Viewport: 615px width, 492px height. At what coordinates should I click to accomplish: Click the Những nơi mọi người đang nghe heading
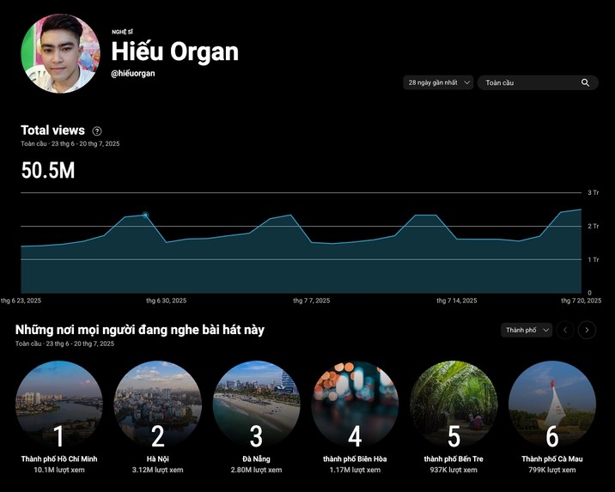point(140,330)
